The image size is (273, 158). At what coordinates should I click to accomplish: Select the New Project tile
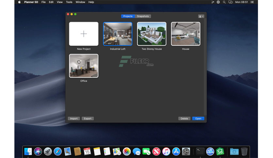point(84,34)
